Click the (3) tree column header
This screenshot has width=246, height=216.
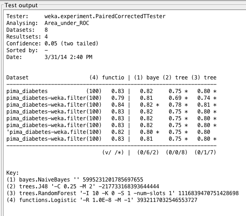pyautogui.click(x=204, y=78)
